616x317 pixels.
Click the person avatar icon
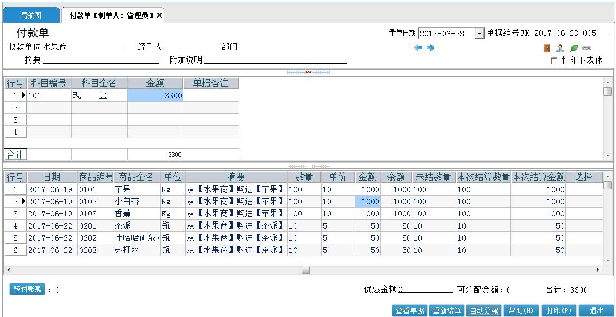click(x=560, y=48)
